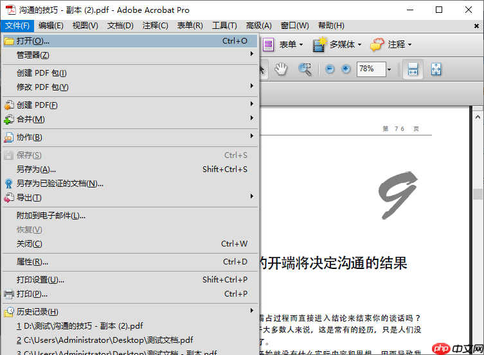484x355 pixels.
Task: Open the 合并(M) submenu
Action: tap(31, 119)
